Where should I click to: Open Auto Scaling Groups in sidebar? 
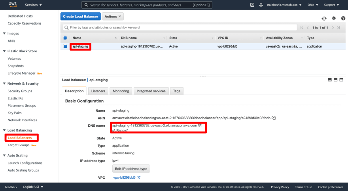click(23, 170)
